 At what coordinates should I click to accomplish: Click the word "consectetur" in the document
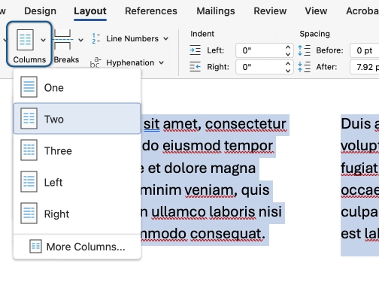click(x=246, y=124)
